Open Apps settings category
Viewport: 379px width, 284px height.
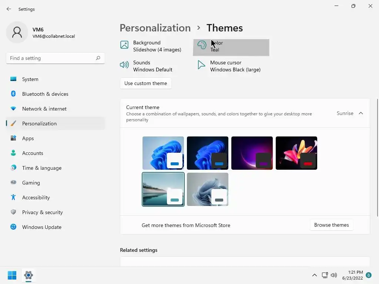pyautogui.click(x=56, y=138)
